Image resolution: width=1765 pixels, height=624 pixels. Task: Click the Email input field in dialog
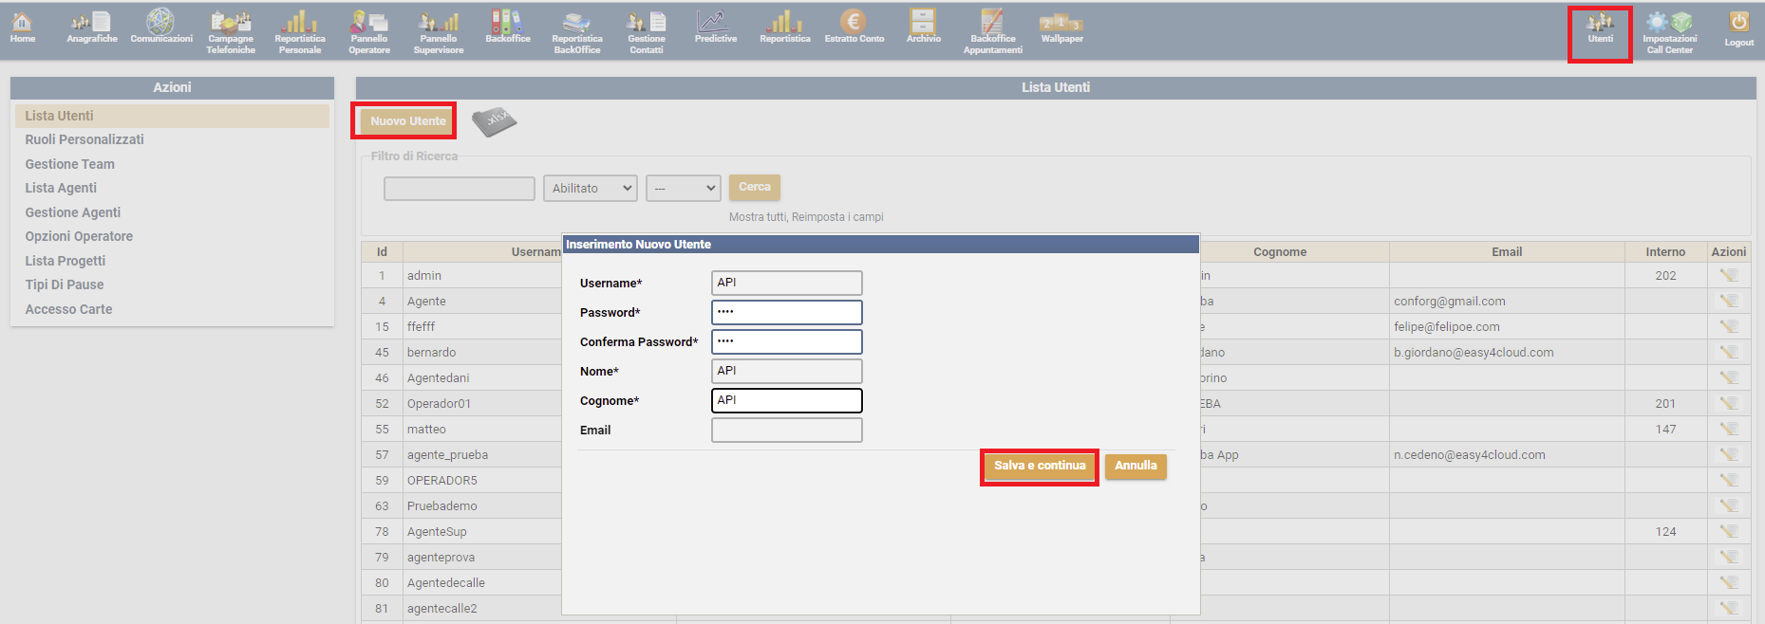point(786,431)
